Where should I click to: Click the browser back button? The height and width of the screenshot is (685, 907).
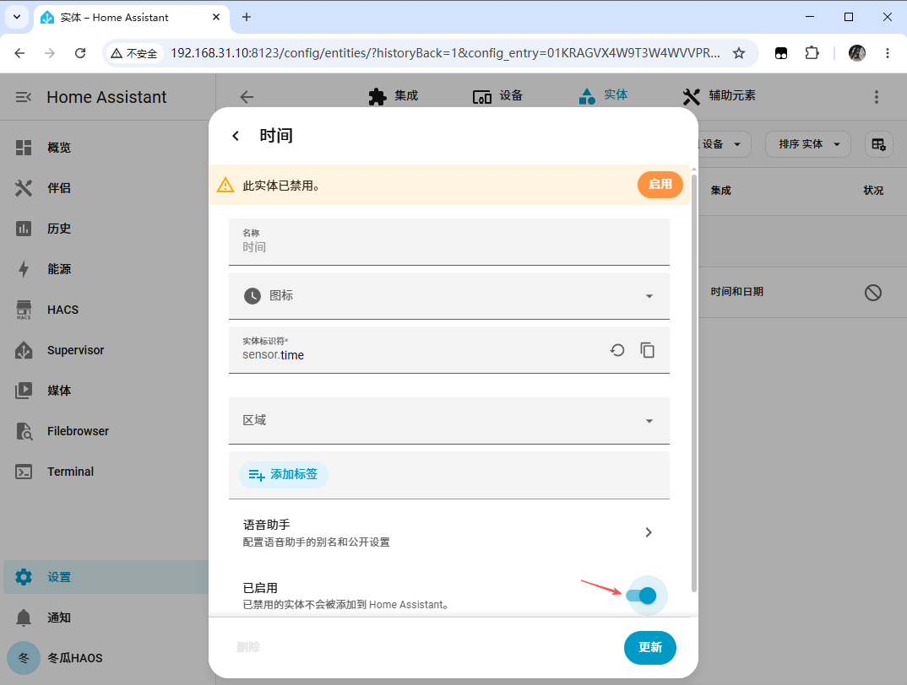[19, 53]
